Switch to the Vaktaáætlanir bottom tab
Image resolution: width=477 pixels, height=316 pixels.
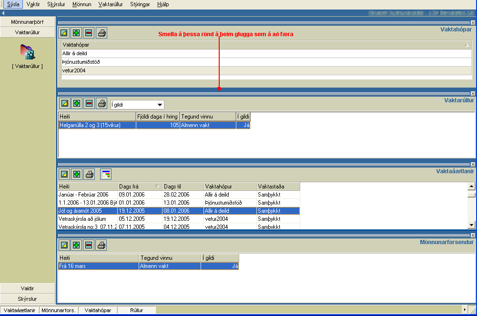click(20, 310)
